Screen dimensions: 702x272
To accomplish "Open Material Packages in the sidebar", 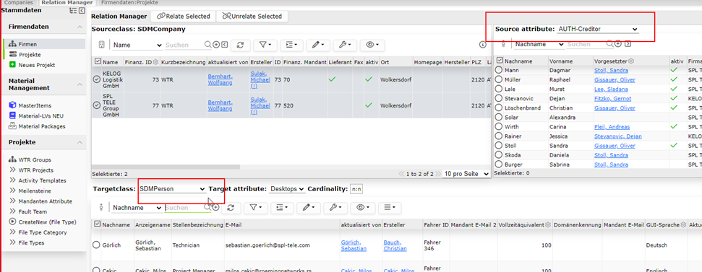I will 42,126.
